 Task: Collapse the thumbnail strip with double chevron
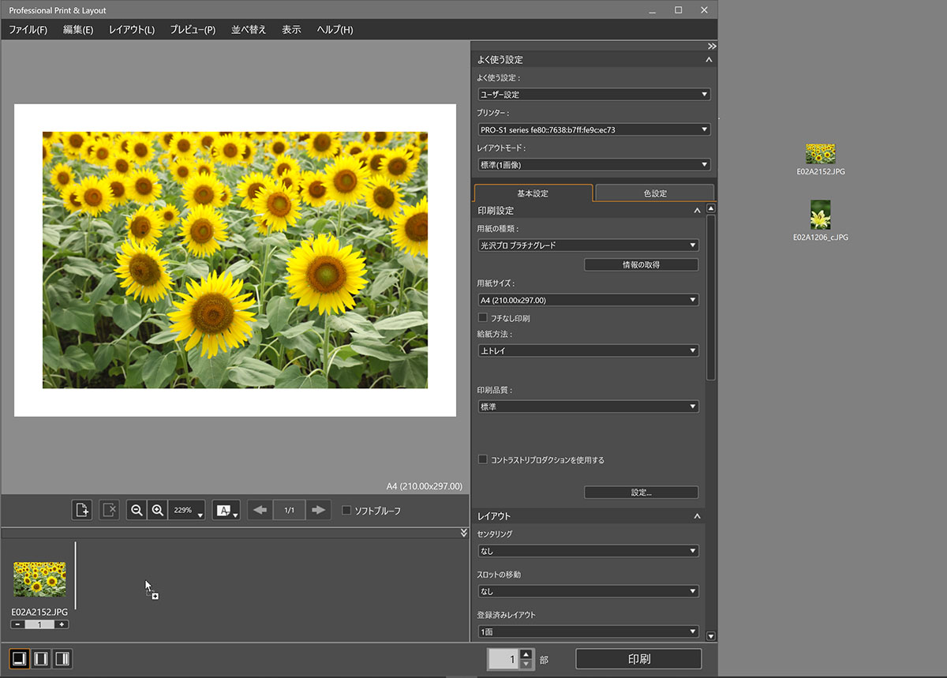click(x=464, y=534)
